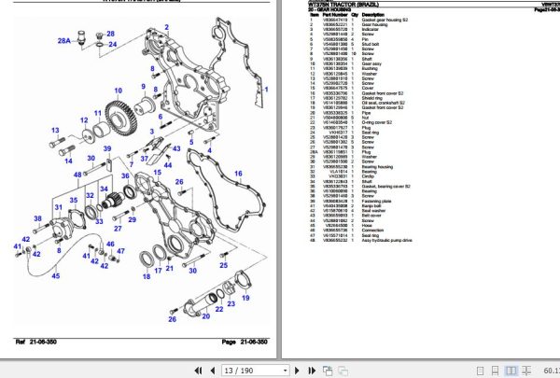Viewport: 560px width, 378px height.
Task: Click the 'Gasket, bearing cover S2' description
Action: [386, 186]
